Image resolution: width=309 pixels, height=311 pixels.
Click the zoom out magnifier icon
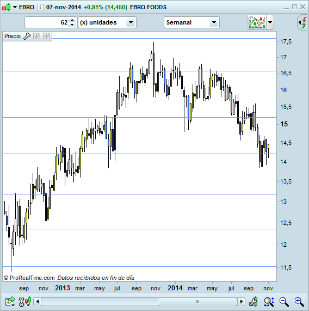284,302
